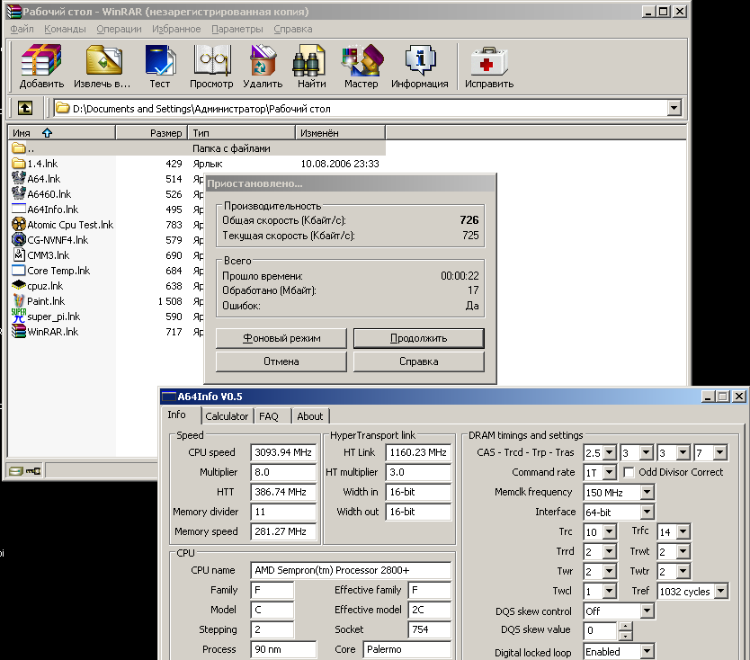The image size is (750, 660).
Task: Switch to the Calculator tab
Action: pos(227,415)
